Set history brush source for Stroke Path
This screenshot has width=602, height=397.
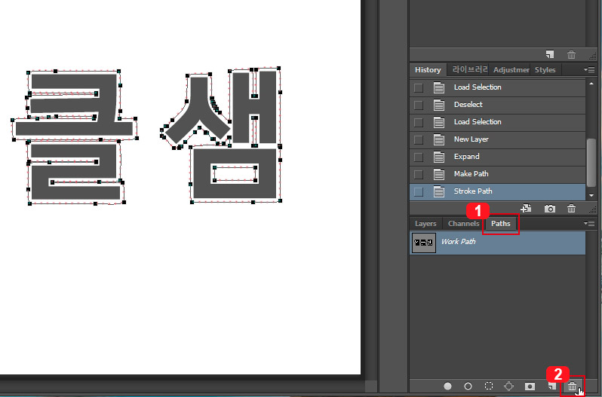419,191
